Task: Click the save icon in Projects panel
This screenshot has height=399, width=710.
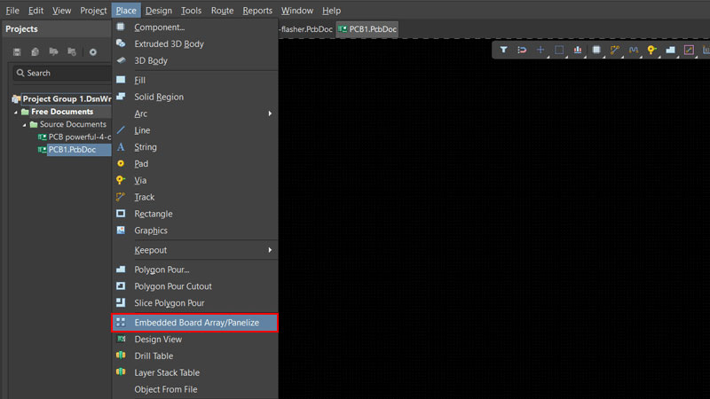Action: [17, 52]
